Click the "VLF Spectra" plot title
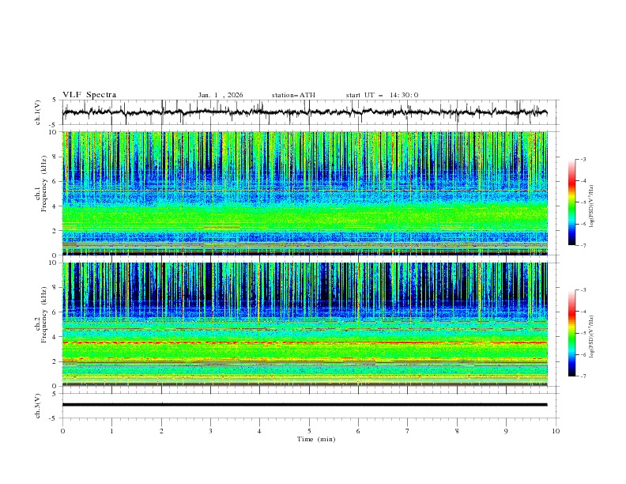626x484 pixels. 89,95
